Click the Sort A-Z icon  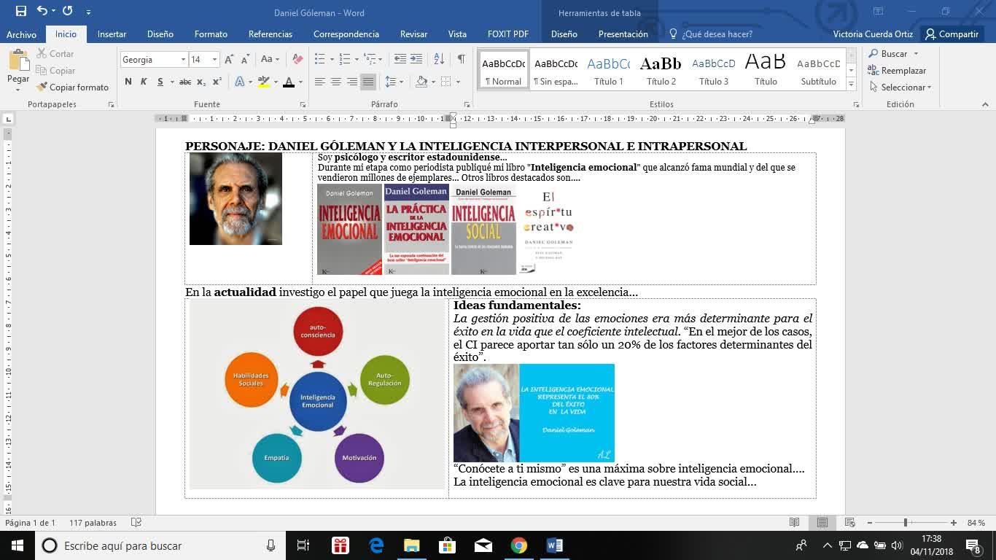(439, 59)
